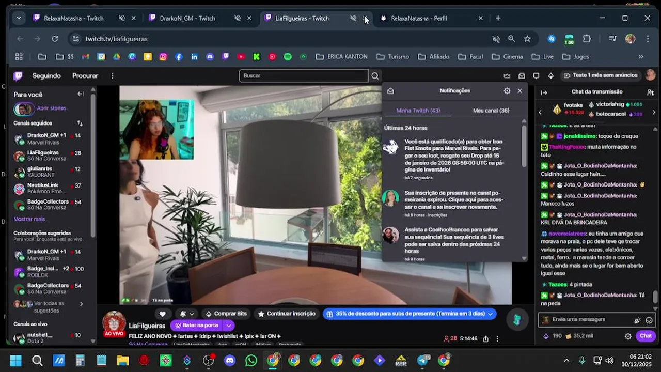Click the address bar URL
Screen dimensions: 661x372
117,39
